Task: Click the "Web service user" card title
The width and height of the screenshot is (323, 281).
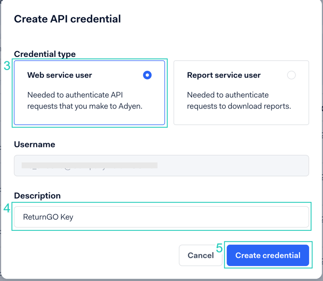Action: pos(59,75)
